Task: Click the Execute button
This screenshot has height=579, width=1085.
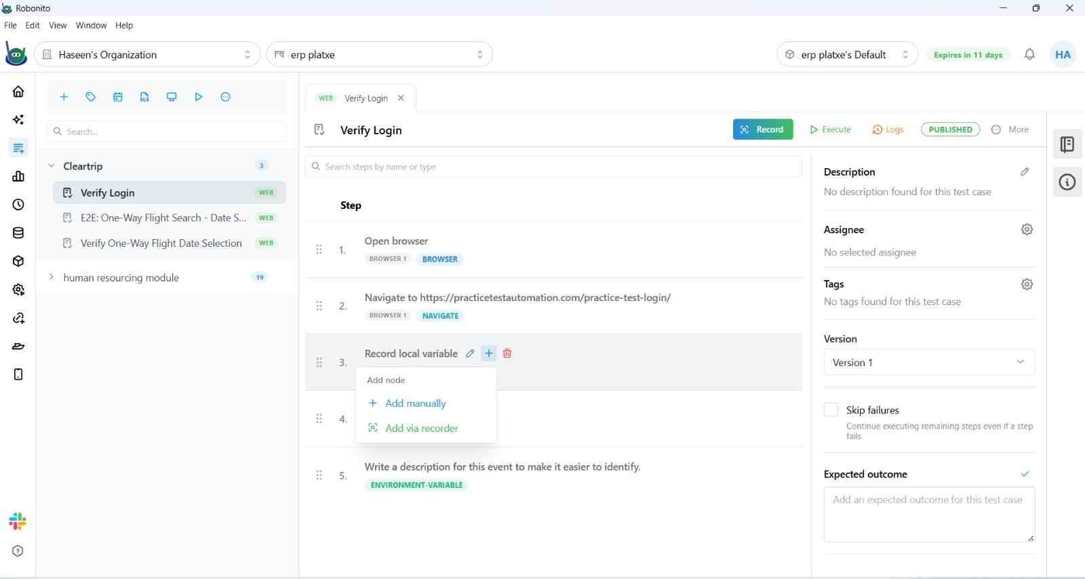Action: point(830,129)
